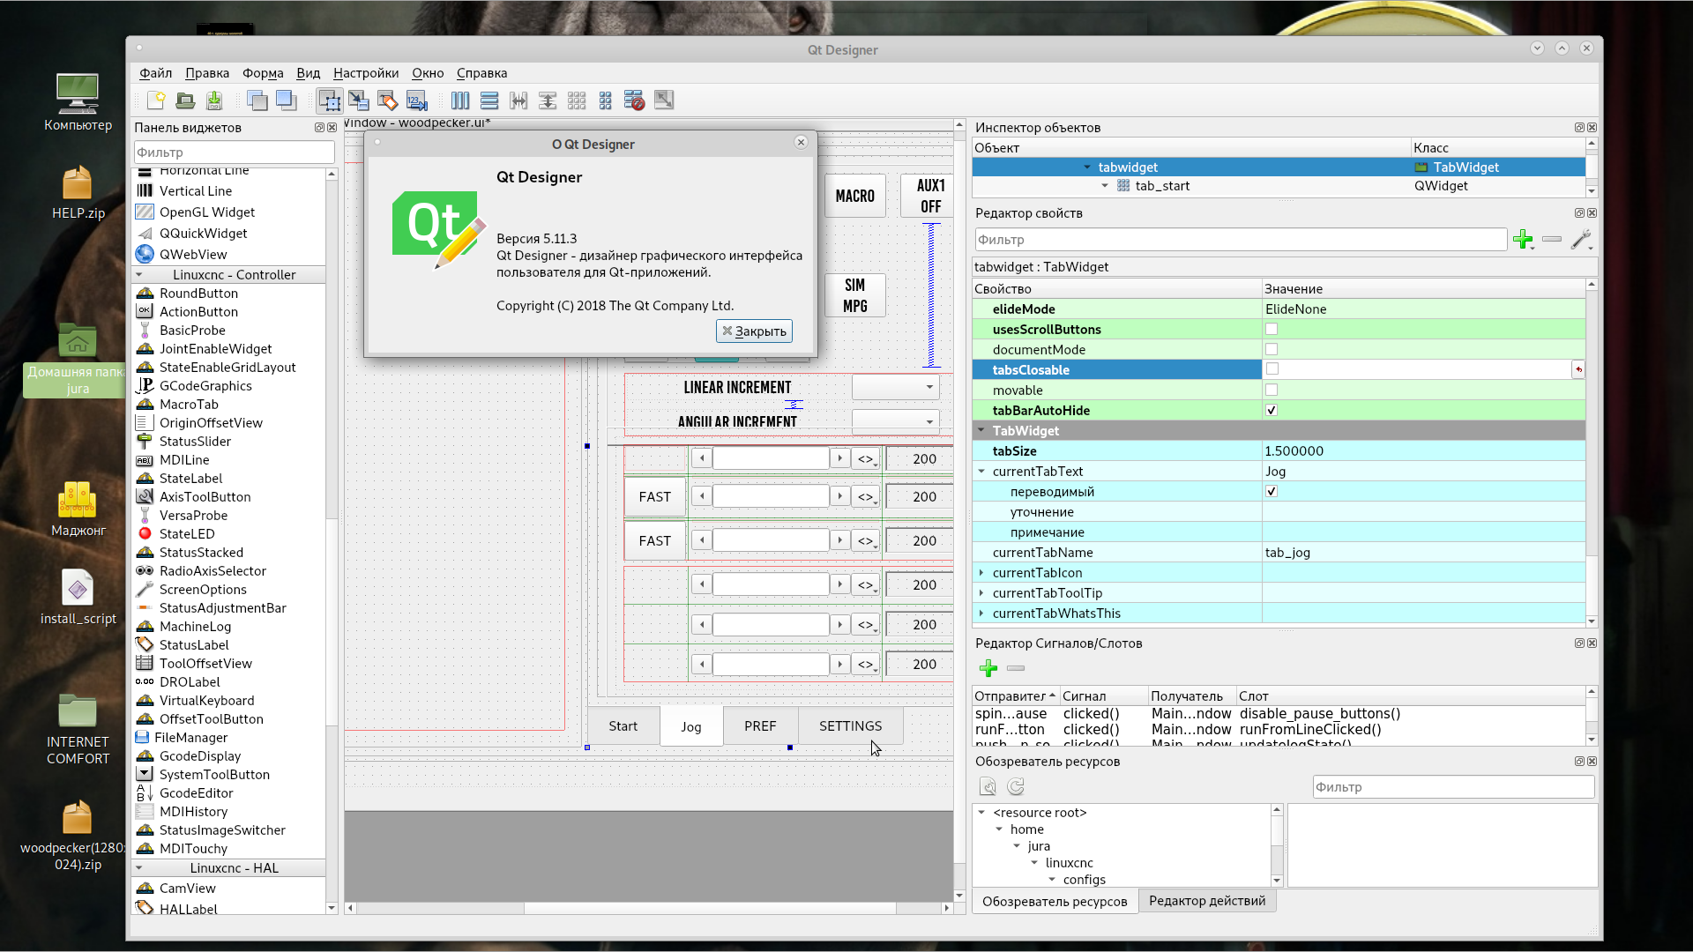
Task: Open the Настройки menu
Action: tap(366, 73)
